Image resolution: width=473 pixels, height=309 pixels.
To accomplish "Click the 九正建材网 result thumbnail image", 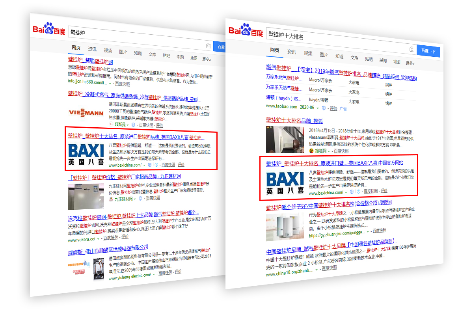I will [x=86, y=195].
